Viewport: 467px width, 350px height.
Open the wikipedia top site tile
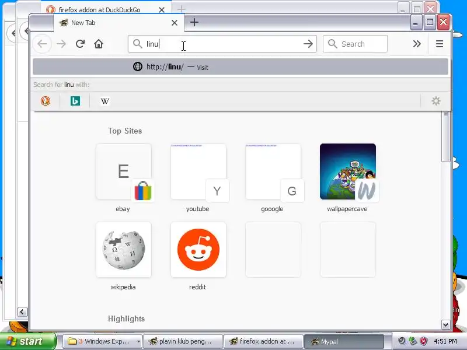point(124,250)
